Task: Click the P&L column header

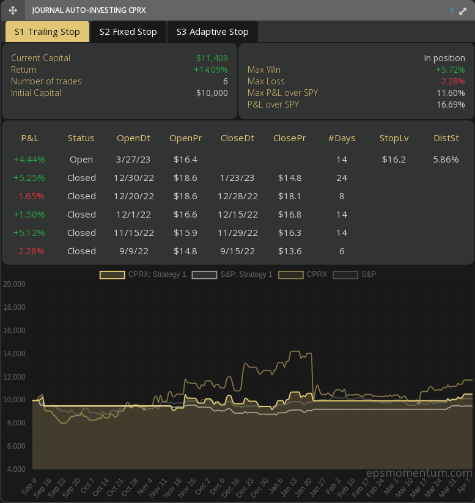Action: [x=30, y=138]
